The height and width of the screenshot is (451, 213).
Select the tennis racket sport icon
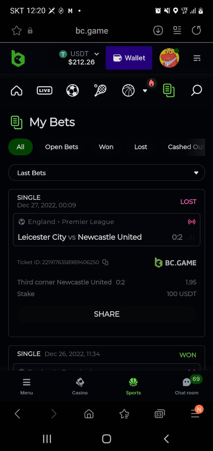(x=100, y=91)
